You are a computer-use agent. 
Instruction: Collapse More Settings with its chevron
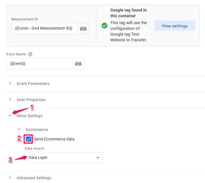tap(10, 116)
